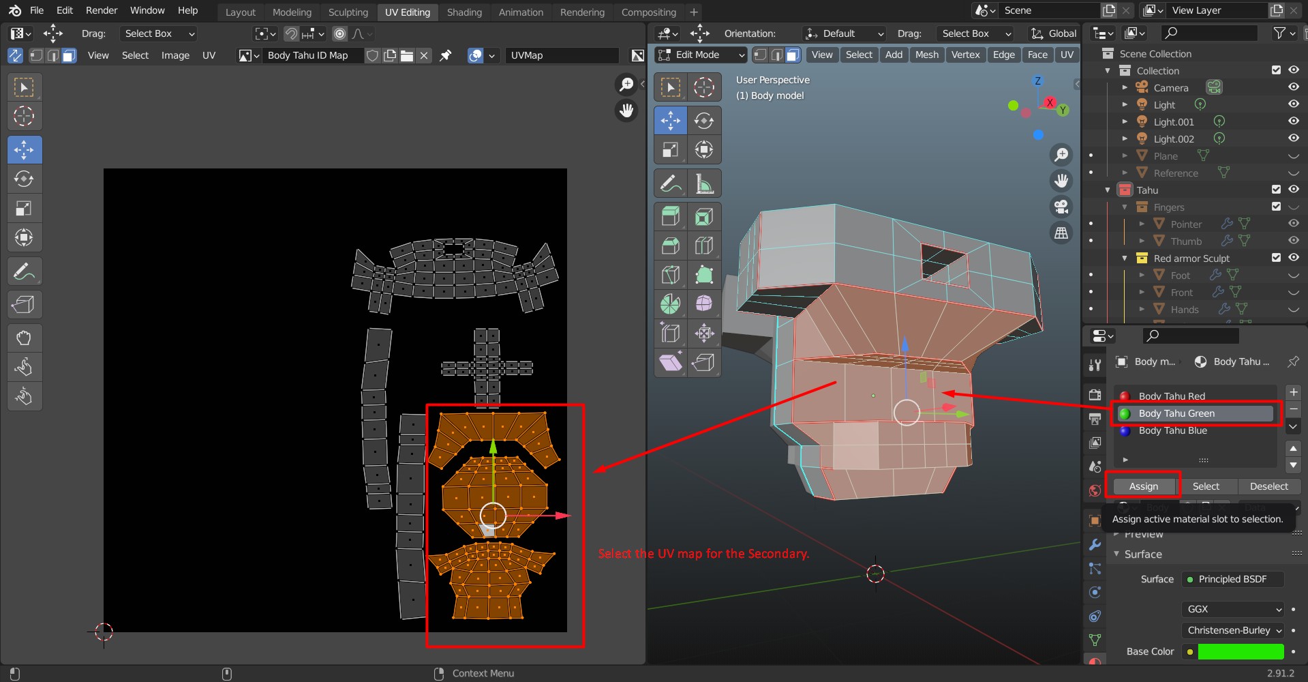This screenshot has width=1308, height=682.
Task: Hide the Camera object in outliner
Action: pos(1293,87)
